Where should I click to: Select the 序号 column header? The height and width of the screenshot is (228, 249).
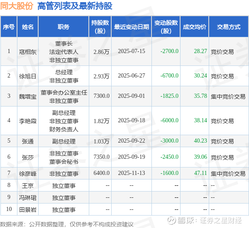(x=9, y=27)
